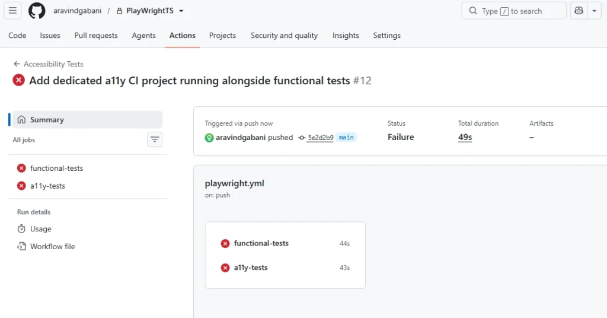607x318 pixels.
Task: Open the All jobs filter button
Action: click(155, 139)
